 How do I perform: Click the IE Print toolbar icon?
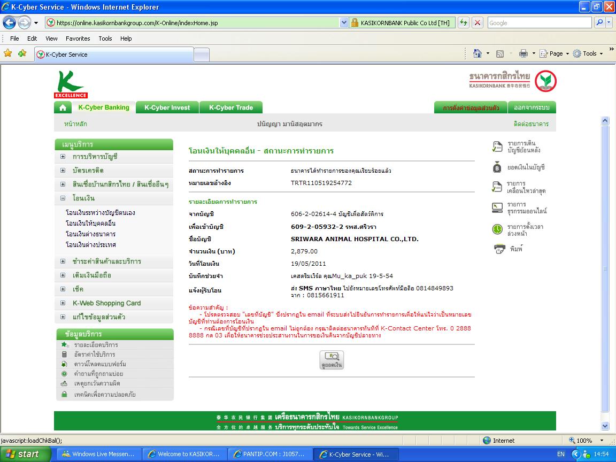click(x=523, y=54)
